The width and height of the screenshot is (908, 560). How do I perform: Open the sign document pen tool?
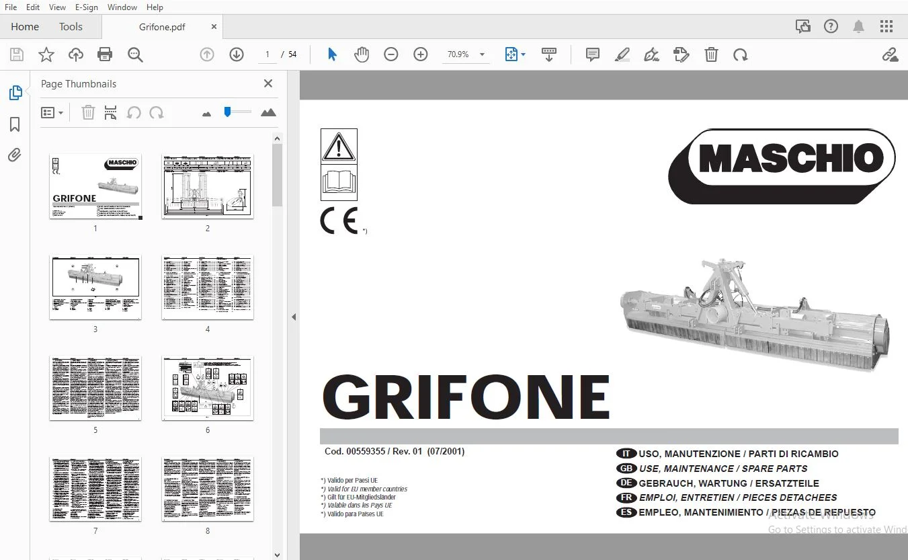651,54
